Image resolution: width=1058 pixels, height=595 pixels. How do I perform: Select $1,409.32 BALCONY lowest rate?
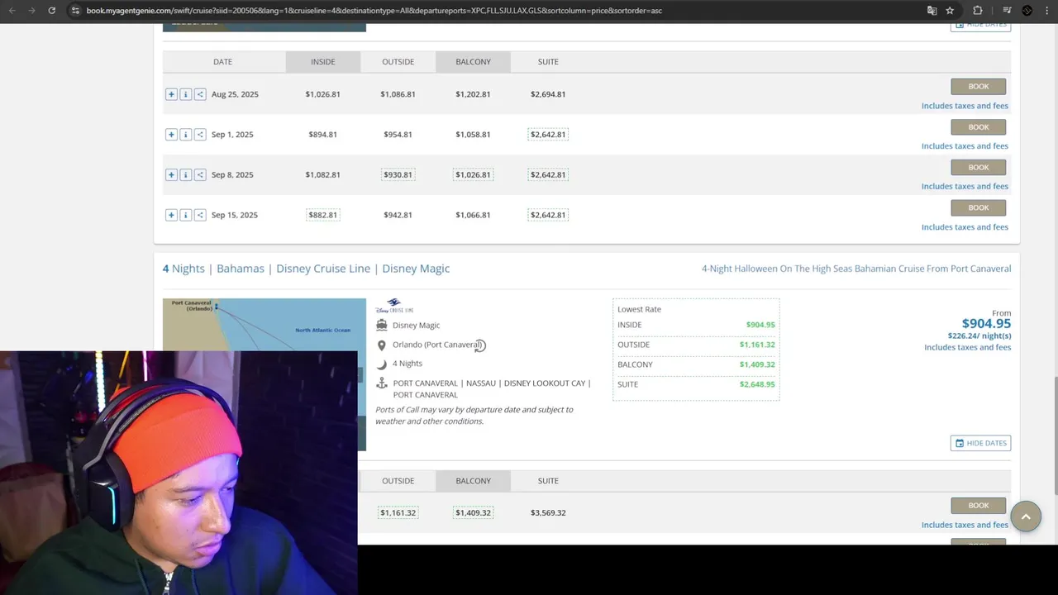(x=757, y=364)
